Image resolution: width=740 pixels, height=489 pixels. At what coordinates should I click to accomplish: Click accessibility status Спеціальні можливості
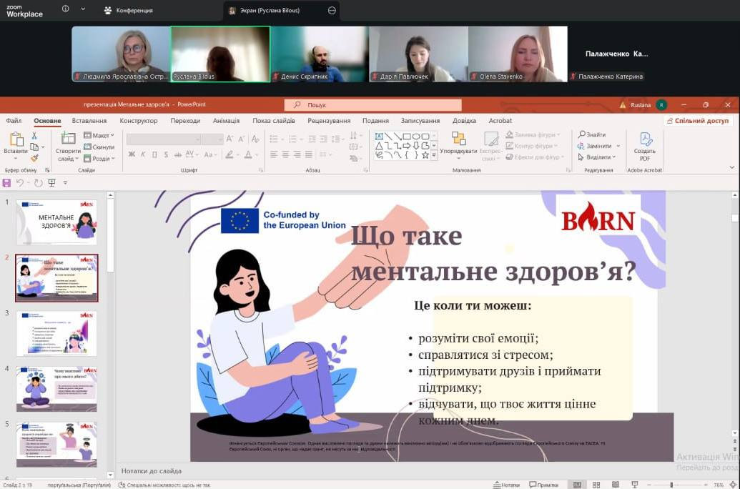[x=164, y=485]
